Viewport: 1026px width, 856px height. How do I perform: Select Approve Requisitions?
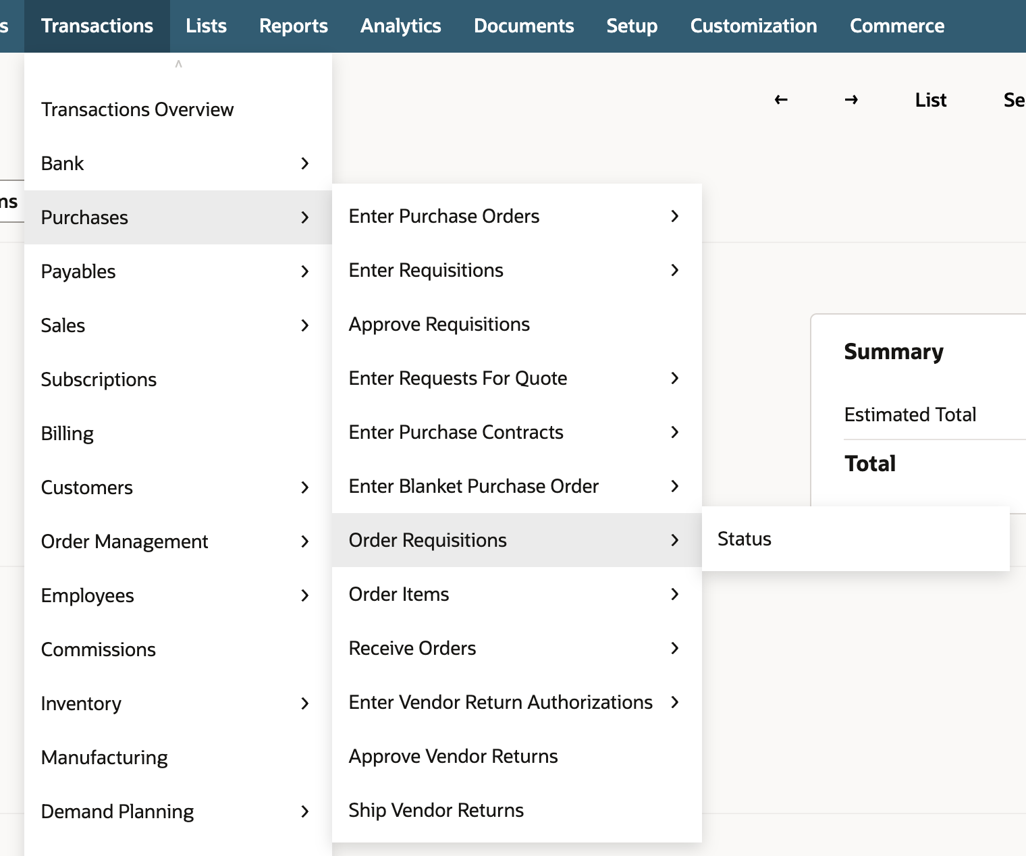(517, 324)
